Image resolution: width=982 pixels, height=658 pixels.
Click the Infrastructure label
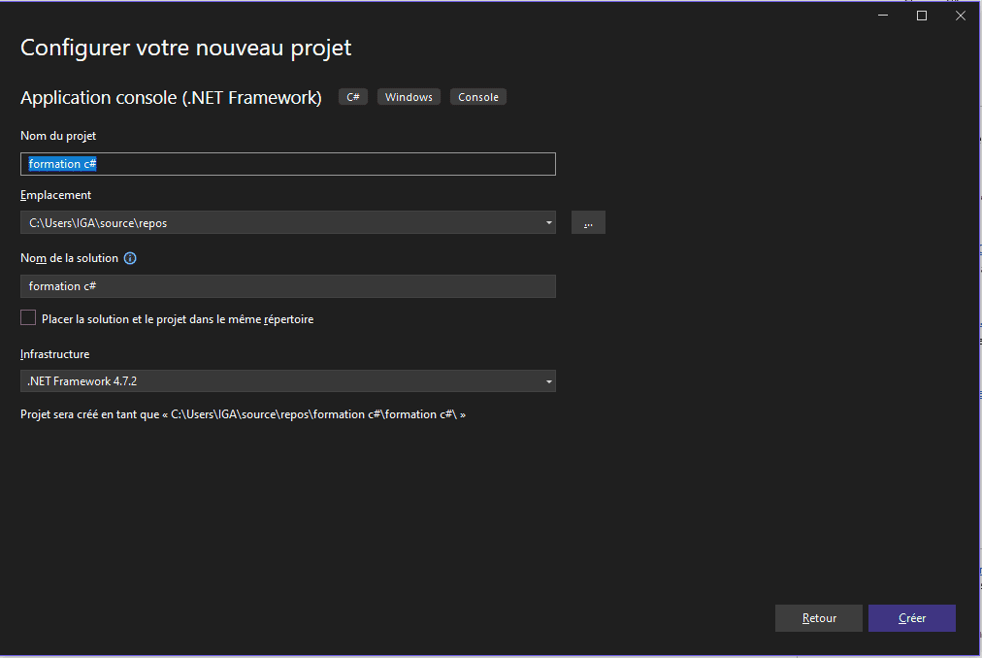tap(55, 354)
